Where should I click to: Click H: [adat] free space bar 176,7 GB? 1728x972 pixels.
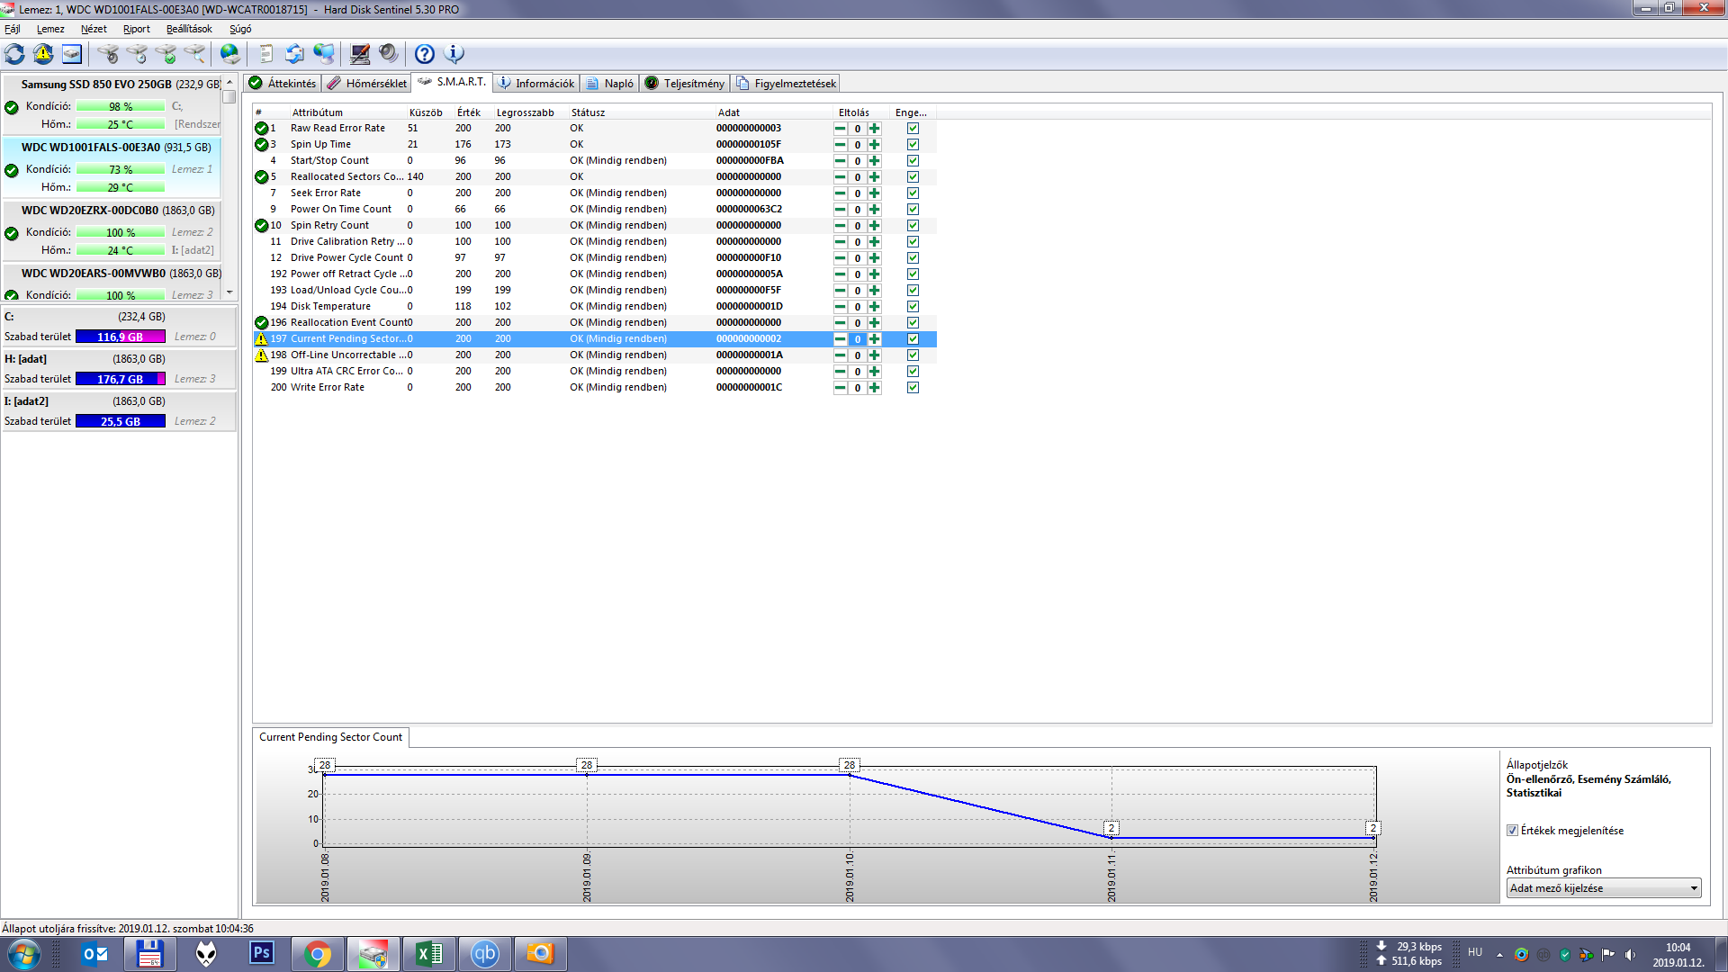121,379
